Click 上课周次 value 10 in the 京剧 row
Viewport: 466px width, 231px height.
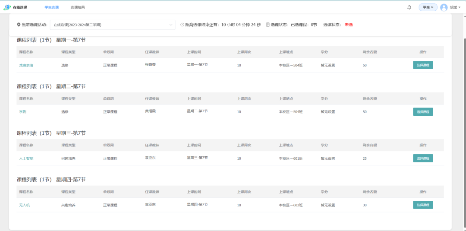point(239,112)
